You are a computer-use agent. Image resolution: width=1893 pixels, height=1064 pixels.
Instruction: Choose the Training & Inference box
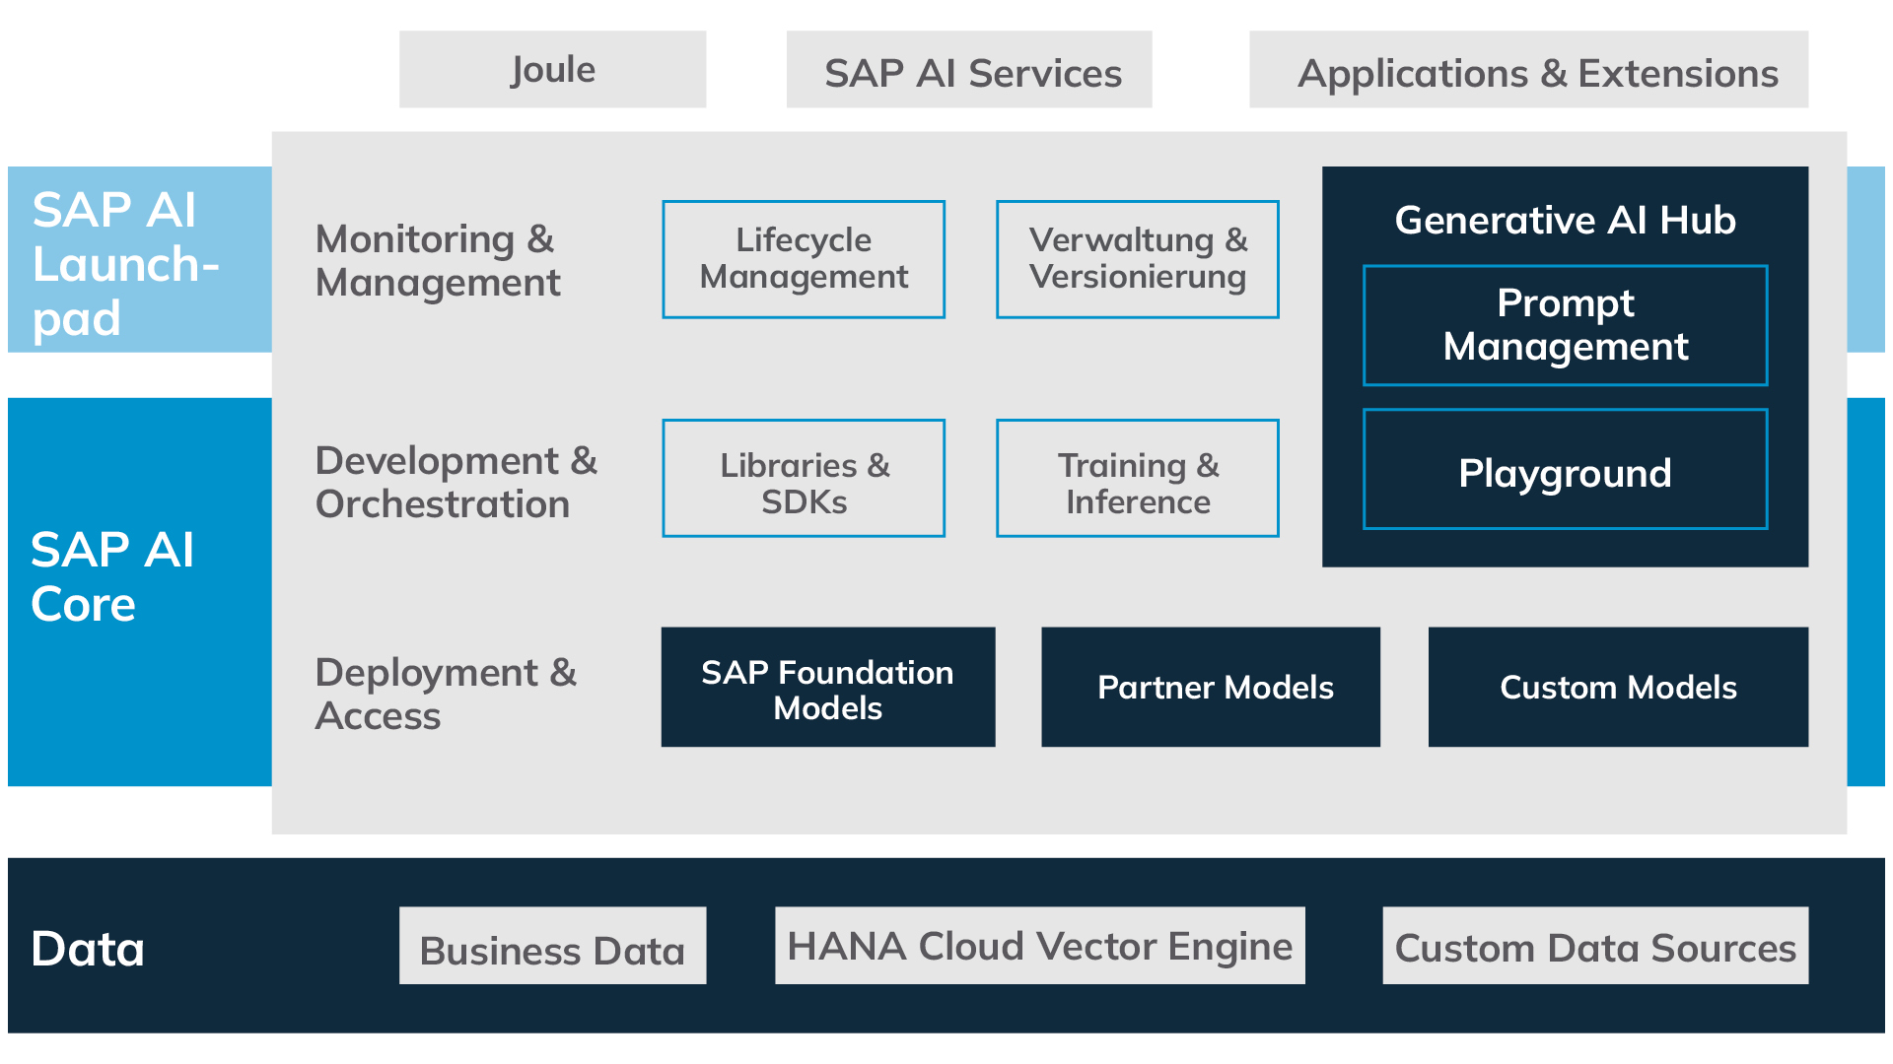(1138, 479)
